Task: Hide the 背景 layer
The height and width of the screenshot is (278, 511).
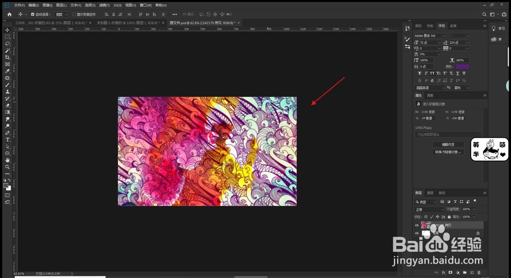Action: coord(417,233)
